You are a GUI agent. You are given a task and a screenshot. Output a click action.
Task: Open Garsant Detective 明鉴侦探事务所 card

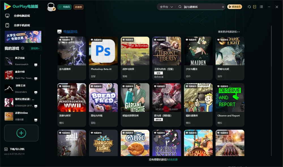click(x=135, y=105)
